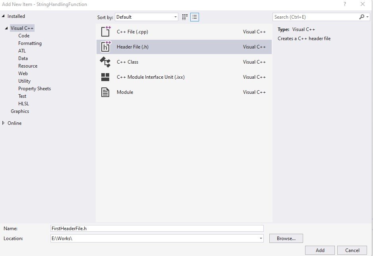Click the C++ Module Interface Unit icon

tap(106, 77)
